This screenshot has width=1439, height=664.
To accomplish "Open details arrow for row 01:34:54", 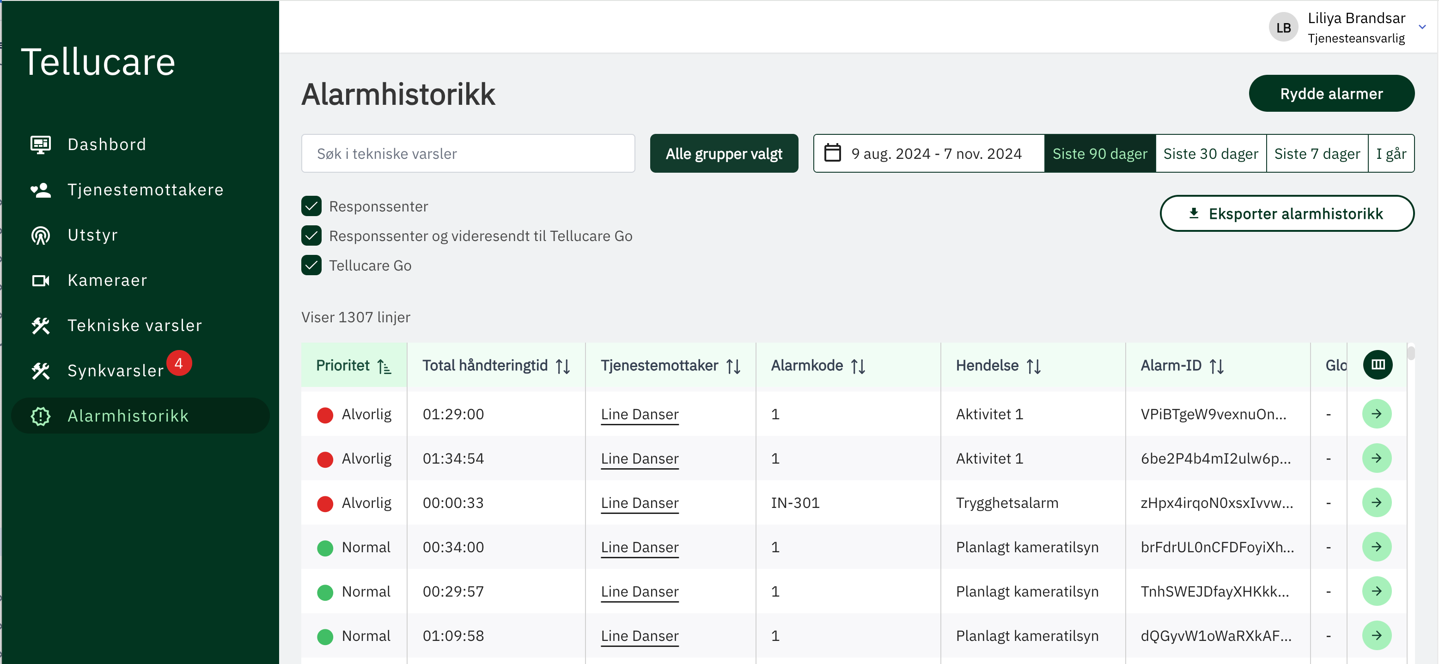I will [1377, 458].
